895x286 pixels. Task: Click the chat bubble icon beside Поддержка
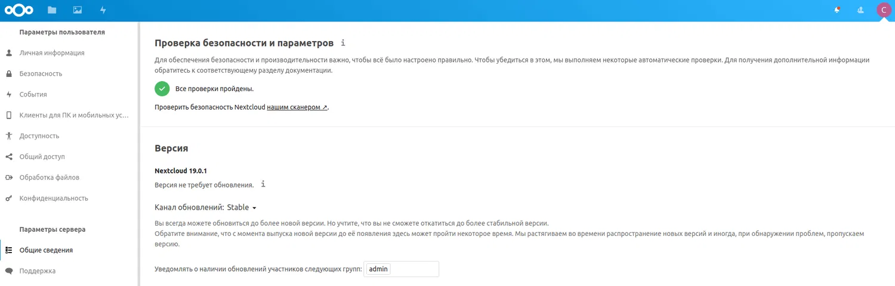(x=9, y=271)
